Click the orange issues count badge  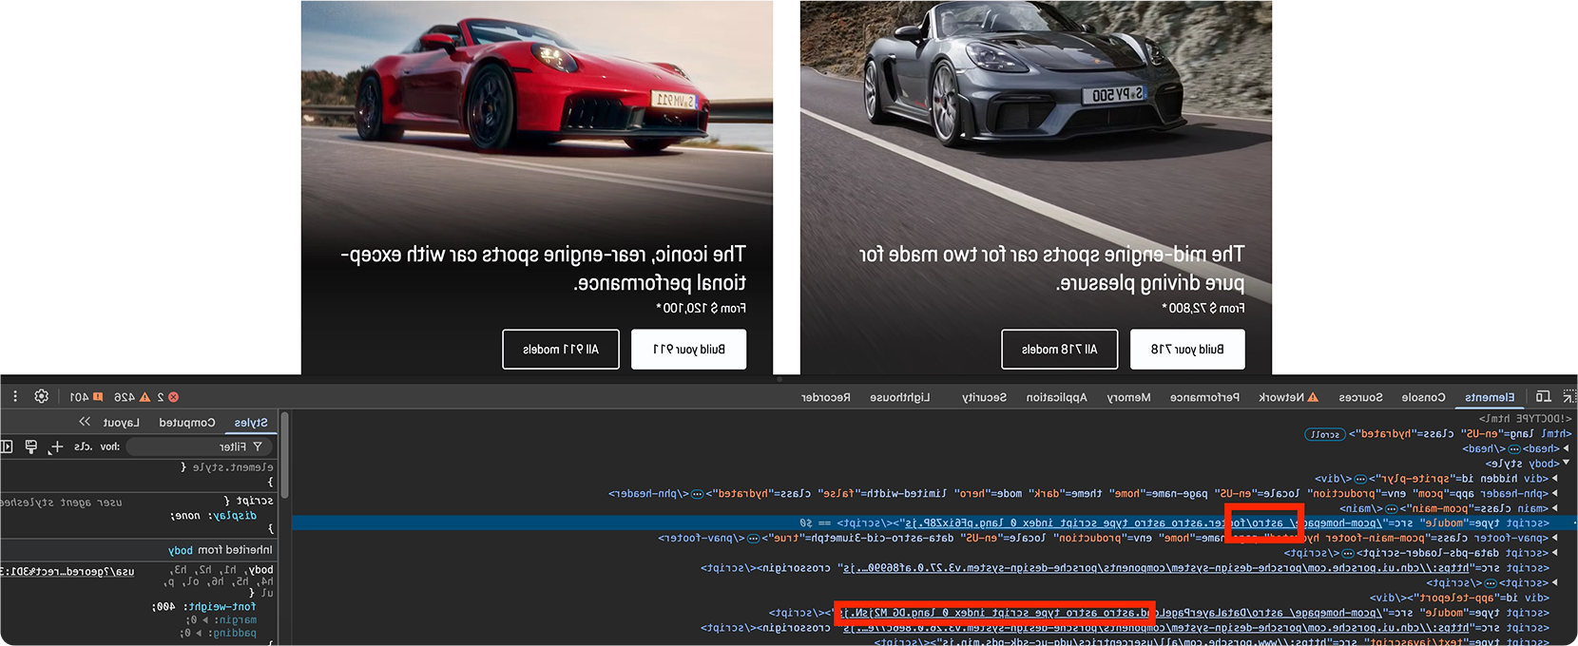pyautogui.click(x=97, y=397)
